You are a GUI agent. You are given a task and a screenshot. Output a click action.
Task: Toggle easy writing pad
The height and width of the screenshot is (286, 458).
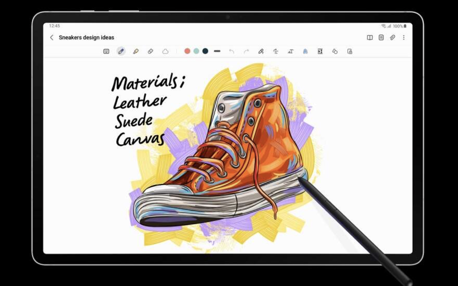pyautogui.click(x=320, y=51)
